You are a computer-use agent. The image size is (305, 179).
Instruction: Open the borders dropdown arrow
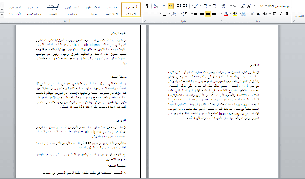point(160,14)
